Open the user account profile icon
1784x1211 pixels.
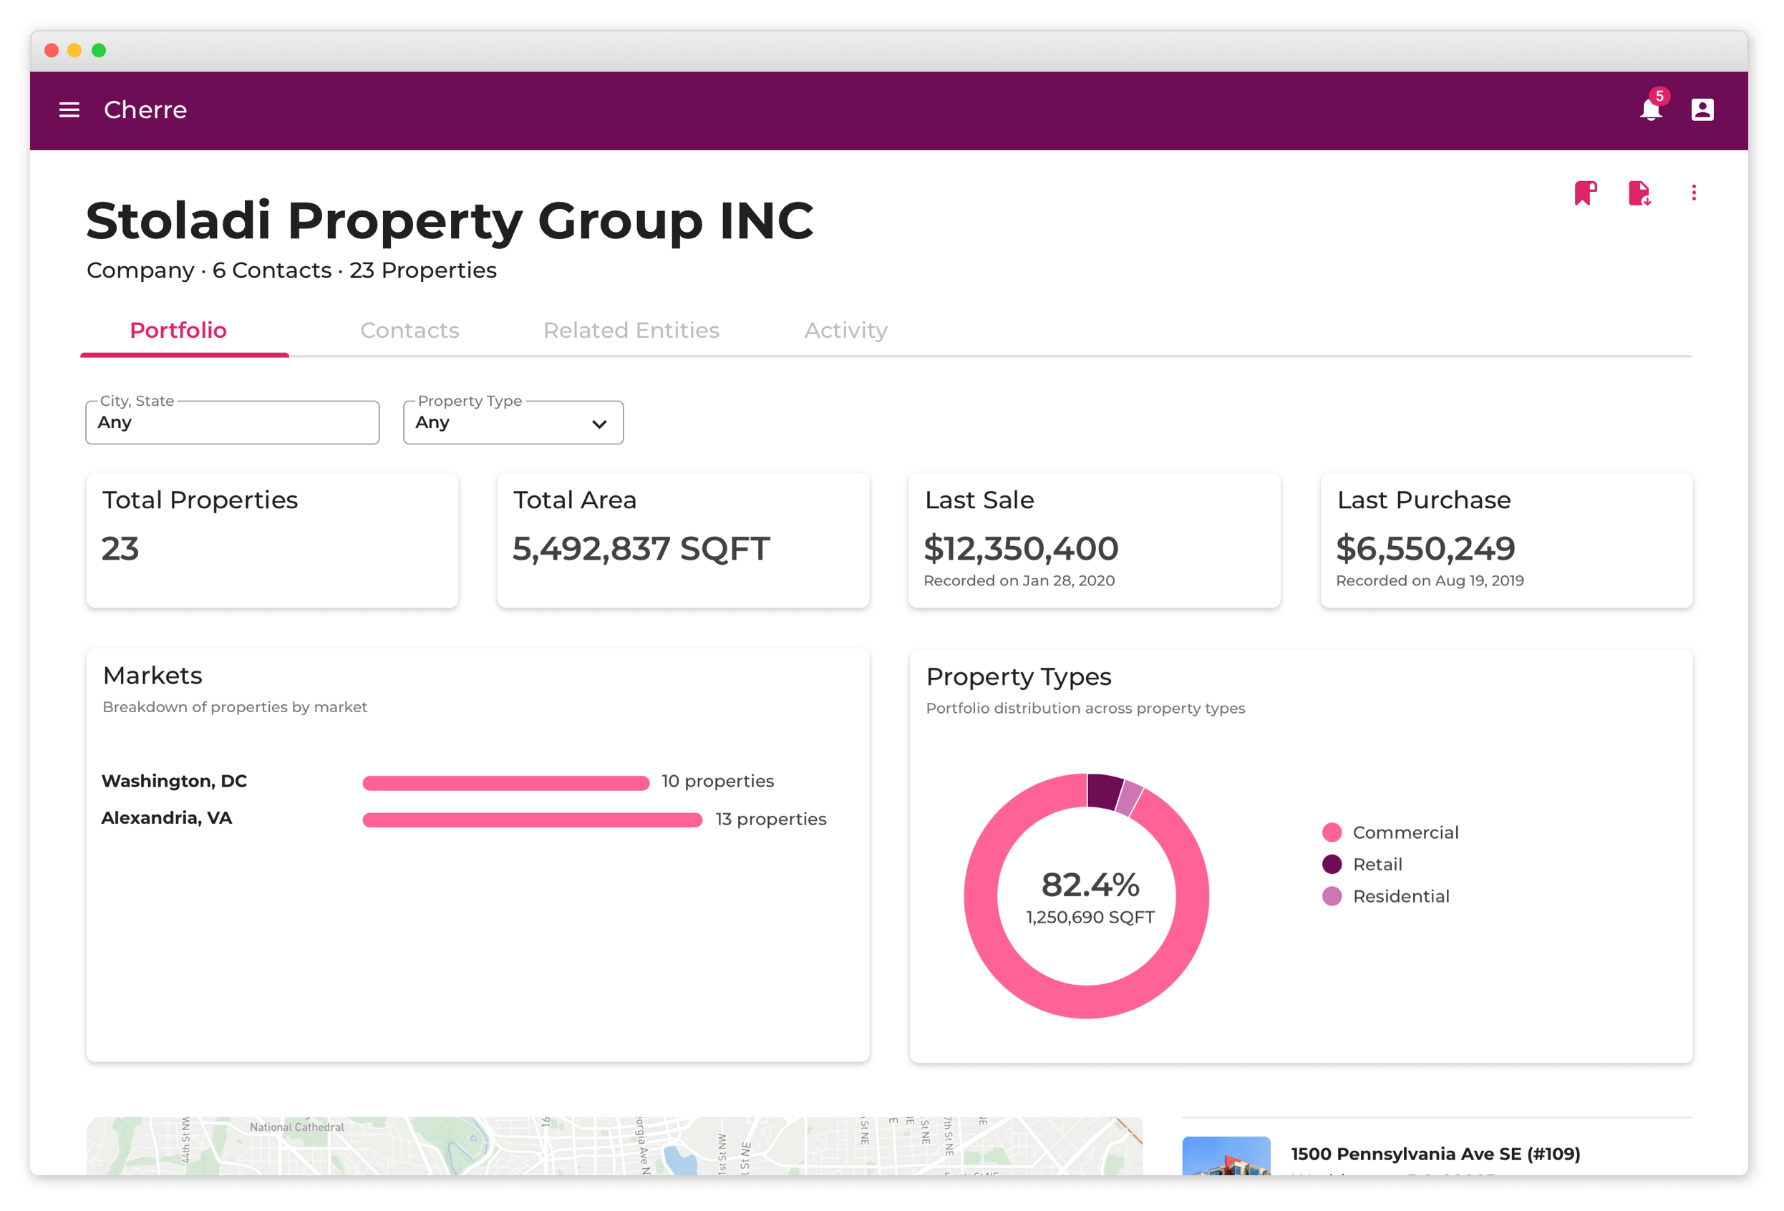click(x=1702, y=110)
